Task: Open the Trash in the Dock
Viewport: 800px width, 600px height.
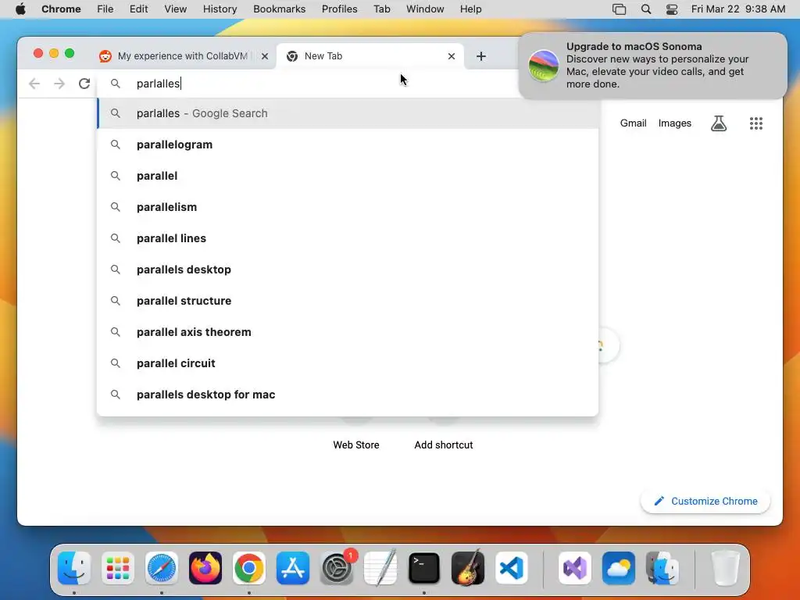Action: click(725, 568)
